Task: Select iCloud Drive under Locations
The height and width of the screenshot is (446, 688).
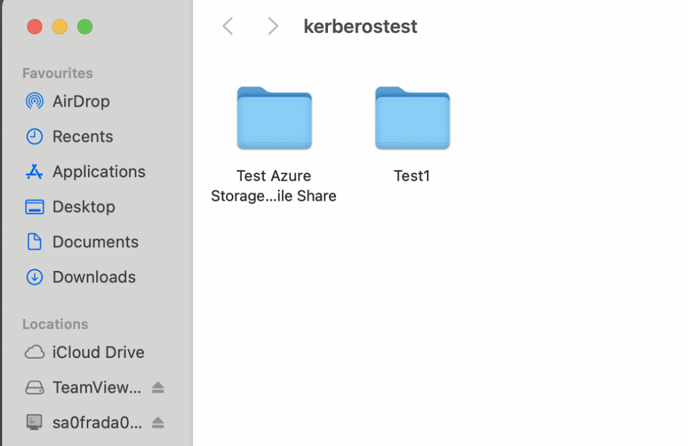Action: (97, 352)
